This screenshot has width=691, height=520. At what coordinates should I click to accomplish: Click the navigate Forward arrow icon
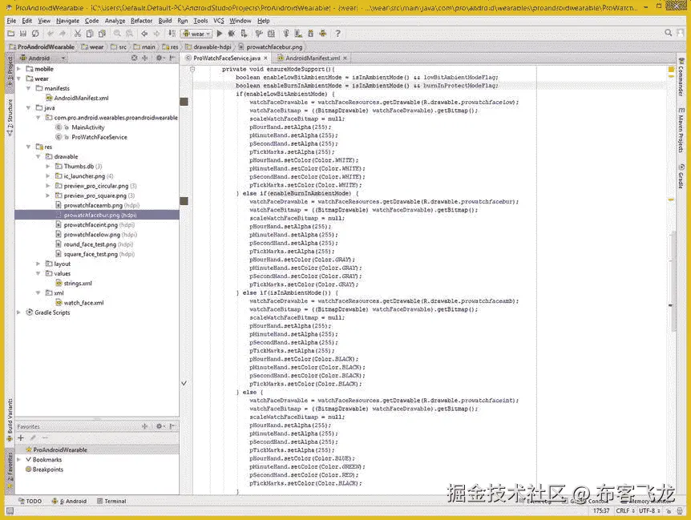[x=156, y=34]
